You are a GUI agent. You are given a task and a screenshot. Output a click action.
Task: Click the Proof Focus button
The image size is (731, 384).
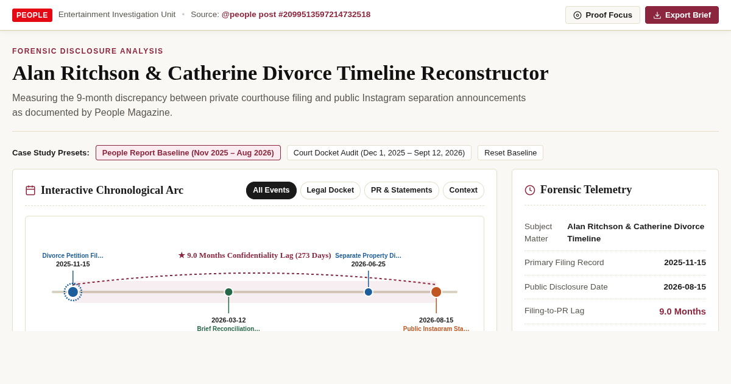[x=602, y=15]
